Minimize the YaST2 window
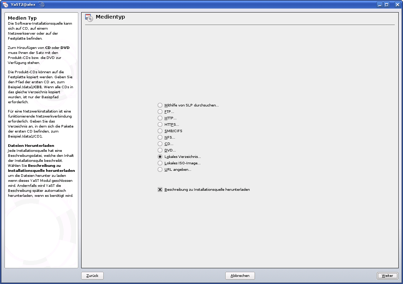This screenshot has height=284, width=403. pos(380,5)
